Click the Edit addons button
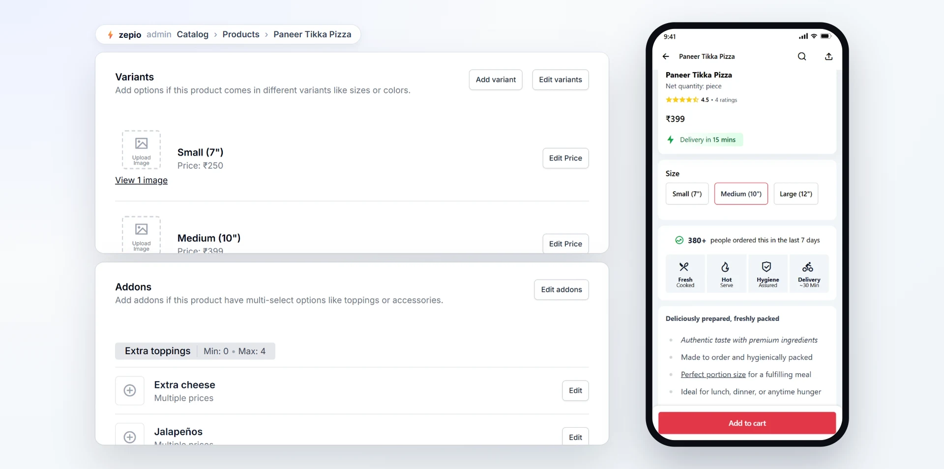Image resolution: width=944 pixels, height=469 pixels. click(x=561, y=290)
